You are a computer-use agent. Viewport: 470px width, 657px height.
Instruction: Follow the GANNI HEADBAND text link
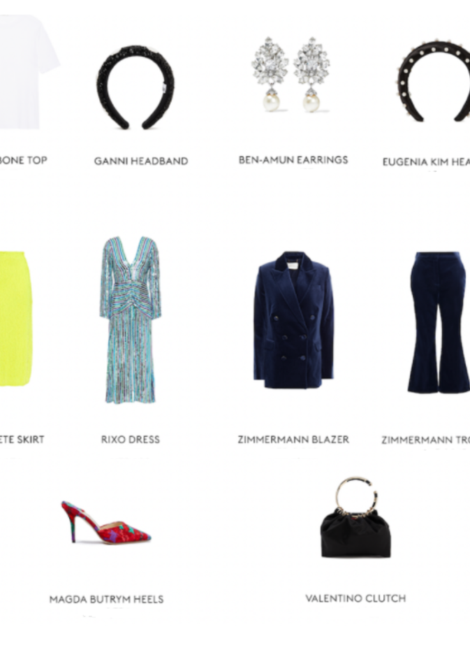[x=141, y=161]
